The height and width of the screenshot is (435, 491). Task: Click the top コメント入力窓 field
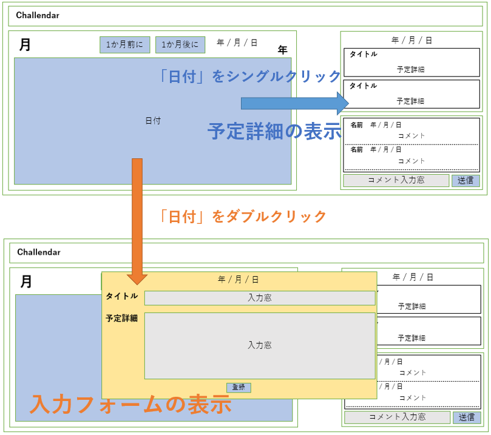pyautogui.click(x=396, y=180)
